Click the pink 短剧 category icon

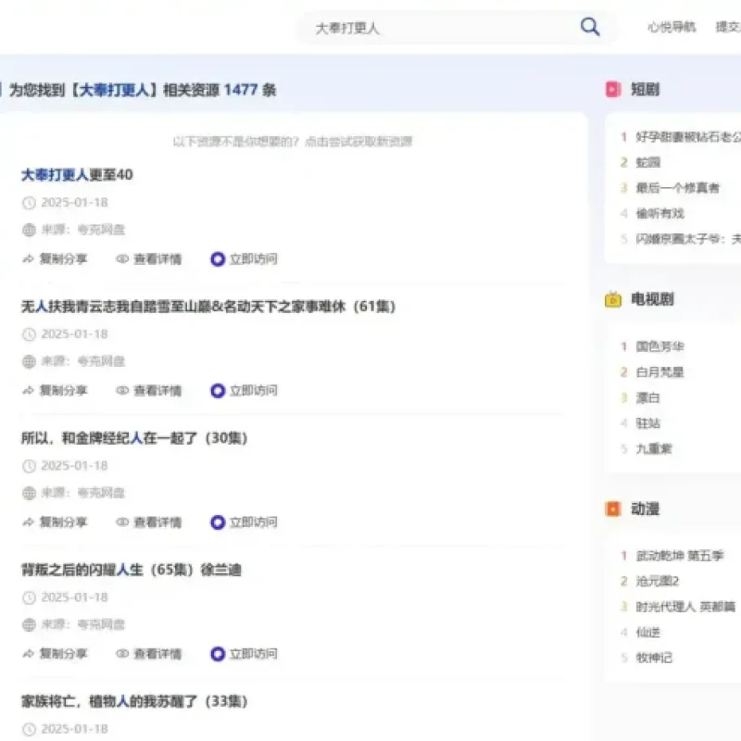point(613,89)
